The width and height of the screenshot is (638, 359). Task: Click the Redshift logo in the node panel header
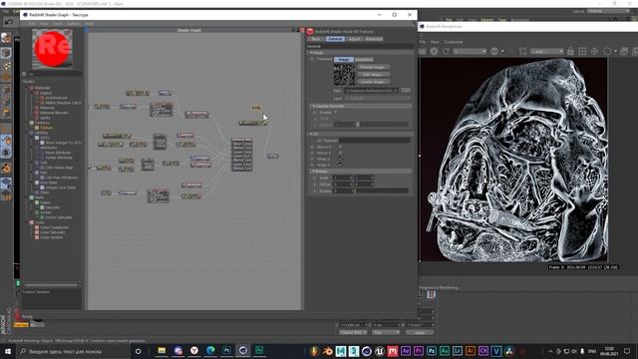click(310, 31)
